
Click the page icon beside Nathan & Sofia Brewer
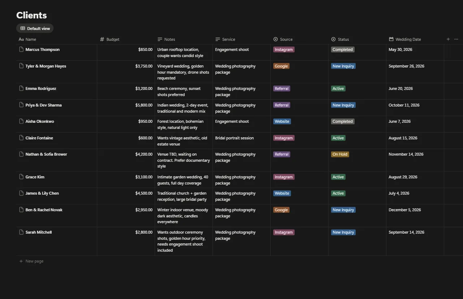point(21,154)
